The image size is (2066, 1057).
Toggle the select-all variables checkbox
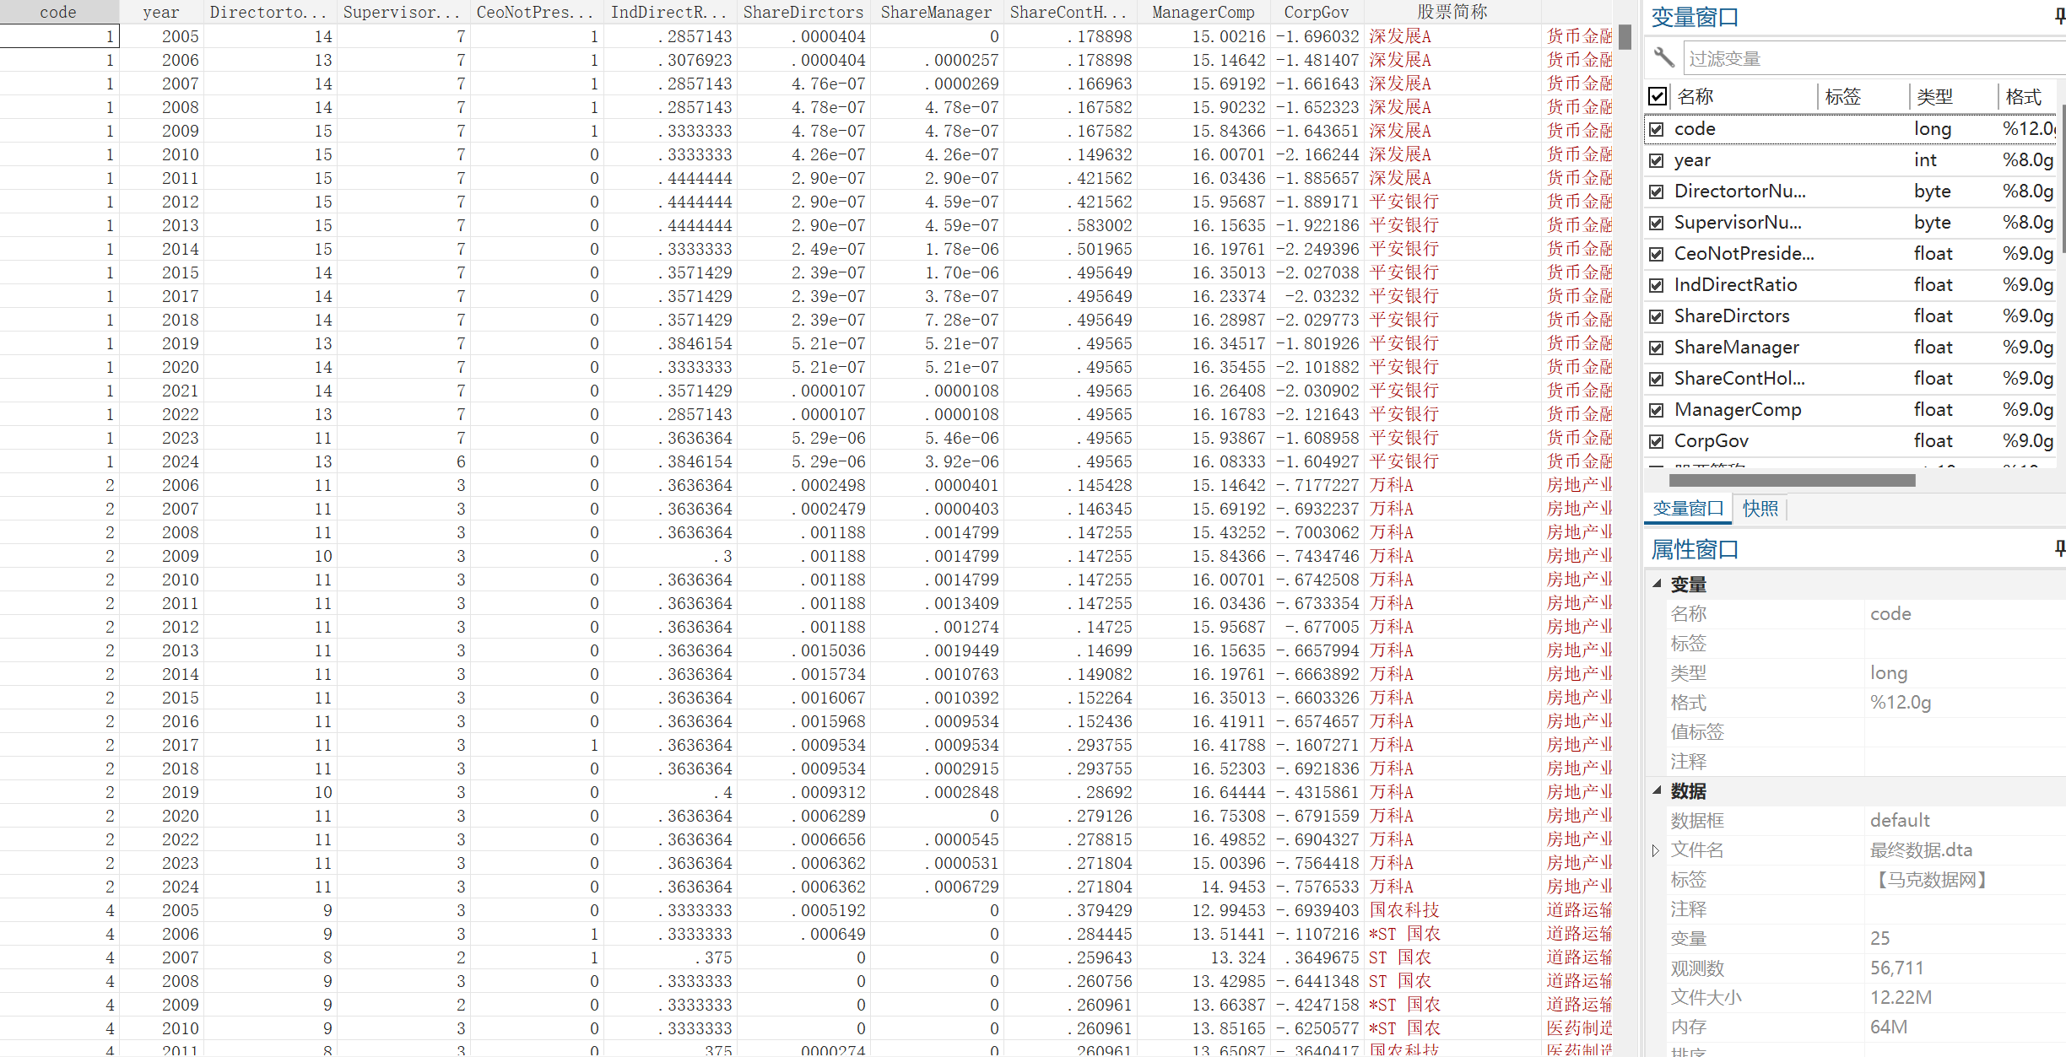pos(1658,96)
